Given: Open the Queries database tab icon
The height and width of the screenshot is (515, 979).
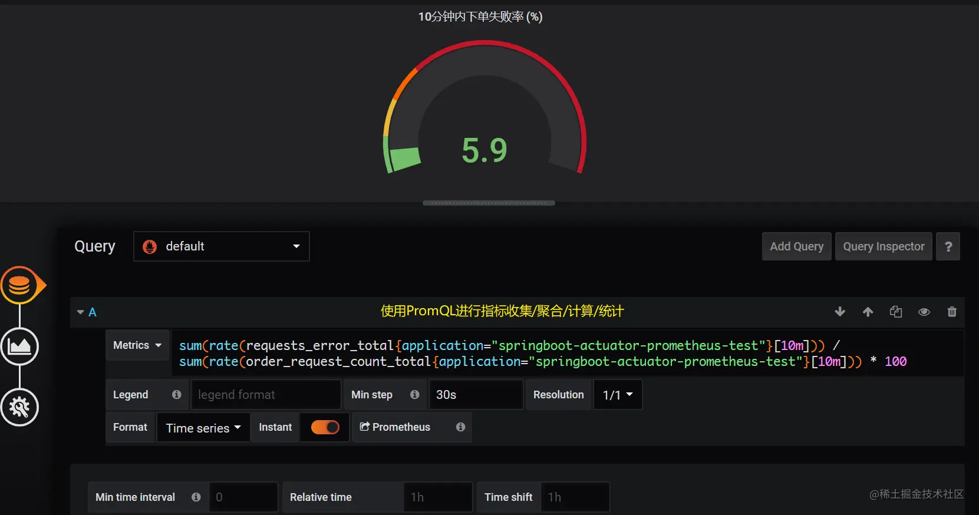Looking at the screenshot, I should [20, 286].
